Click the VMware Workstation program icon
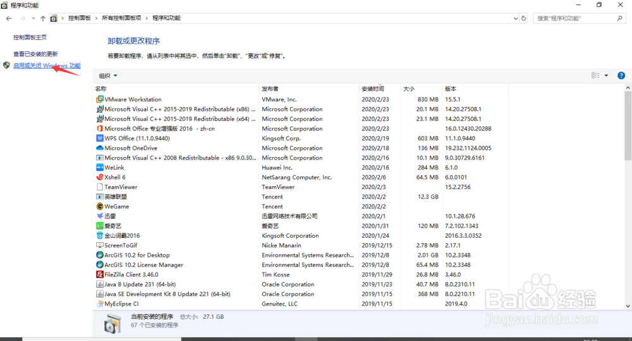The height and width of the screenshot is (341, 632). click(100, 99)
